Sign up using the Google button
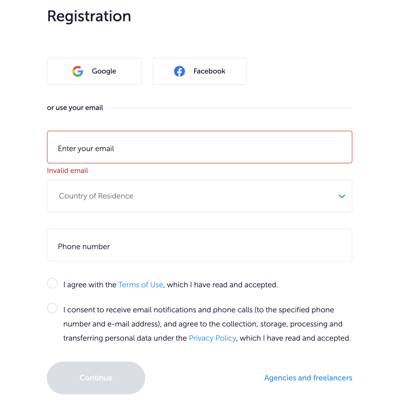This screenshot has width=402, height=403. (94, 71)
